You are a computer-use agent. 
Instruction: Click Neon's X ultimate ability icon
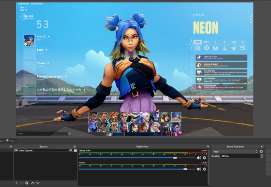(x=243, y=48)
